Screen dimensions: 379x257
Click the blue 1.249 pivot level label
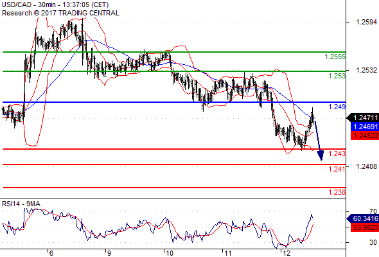click(x=337, y=107)
